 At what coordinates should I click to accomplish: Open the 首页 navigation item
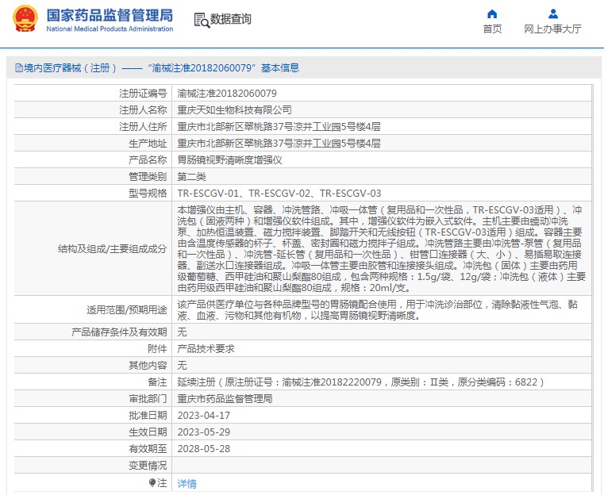point(492,29)
